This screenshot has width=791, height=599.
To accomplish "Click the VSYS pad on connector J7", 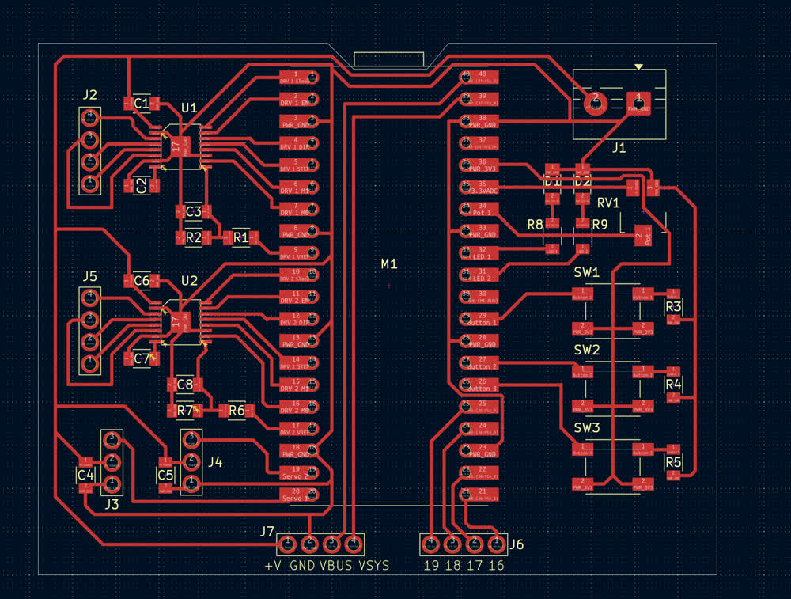I will pos(354,544).
